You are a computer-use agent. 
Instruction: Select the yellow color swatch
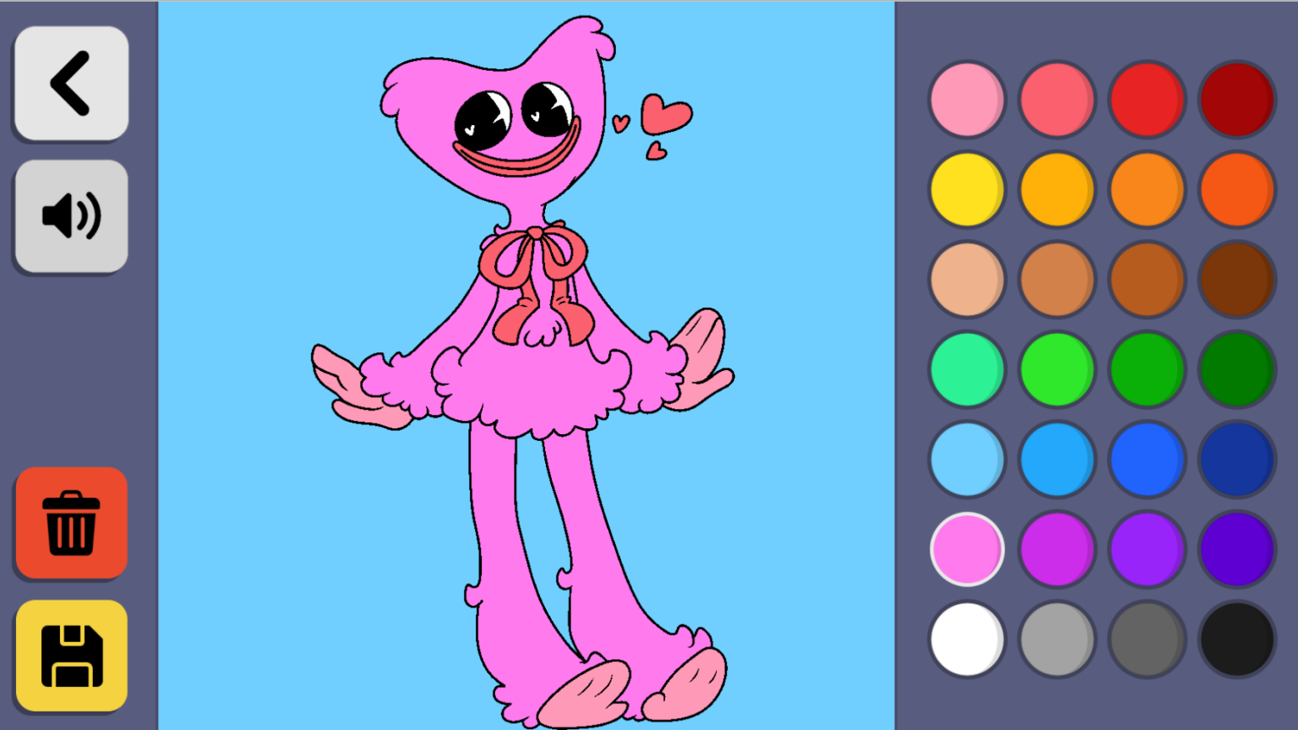click(967, 190)
